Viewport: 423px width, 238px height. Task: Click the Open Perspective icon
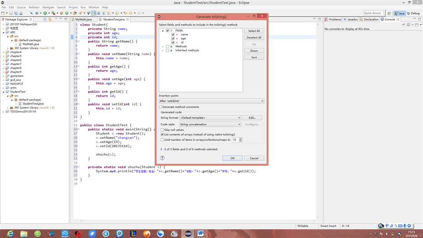(389, 13)
